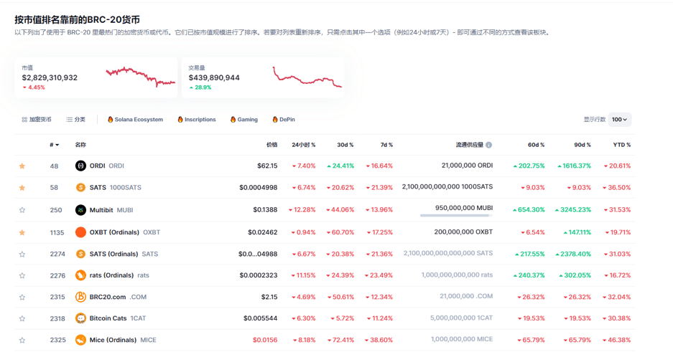Image resolution: width=673 pixels, height=352 pixels.
Task: Click the rats (Ordinals) coin icon
Action: coord(80,275)
